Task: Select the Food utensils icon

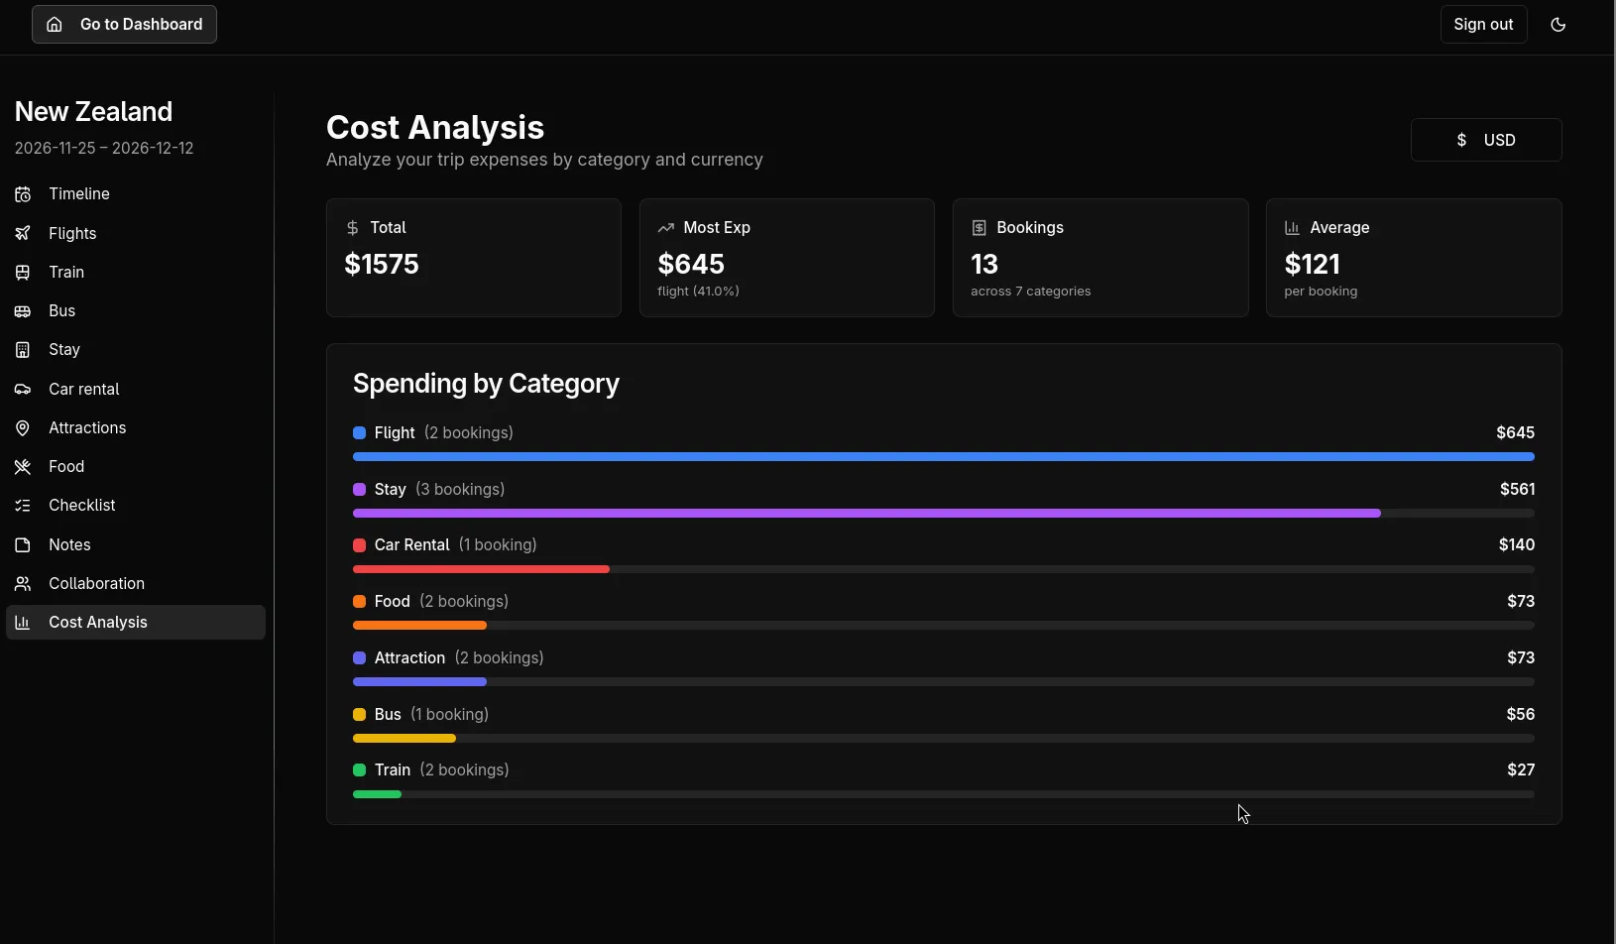Action: pyautogui.click(x=24, y=466)
